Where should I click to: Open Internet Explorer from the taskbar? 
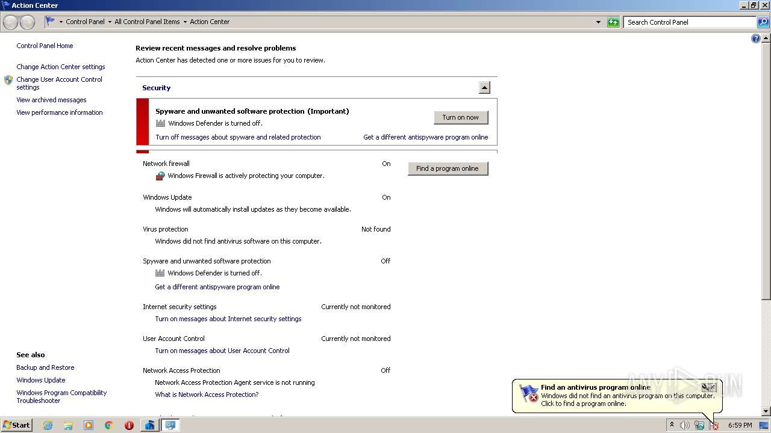(x=48, y=425)
